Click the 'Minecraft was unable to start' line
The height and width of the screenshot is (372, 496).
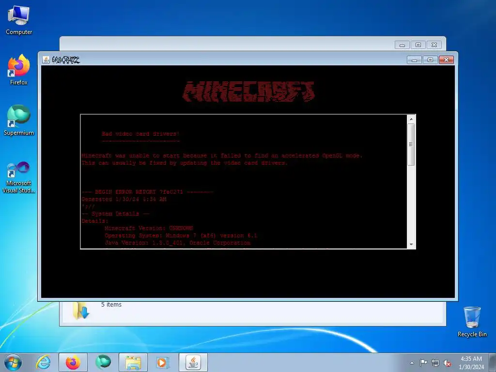tap(222, 155)
